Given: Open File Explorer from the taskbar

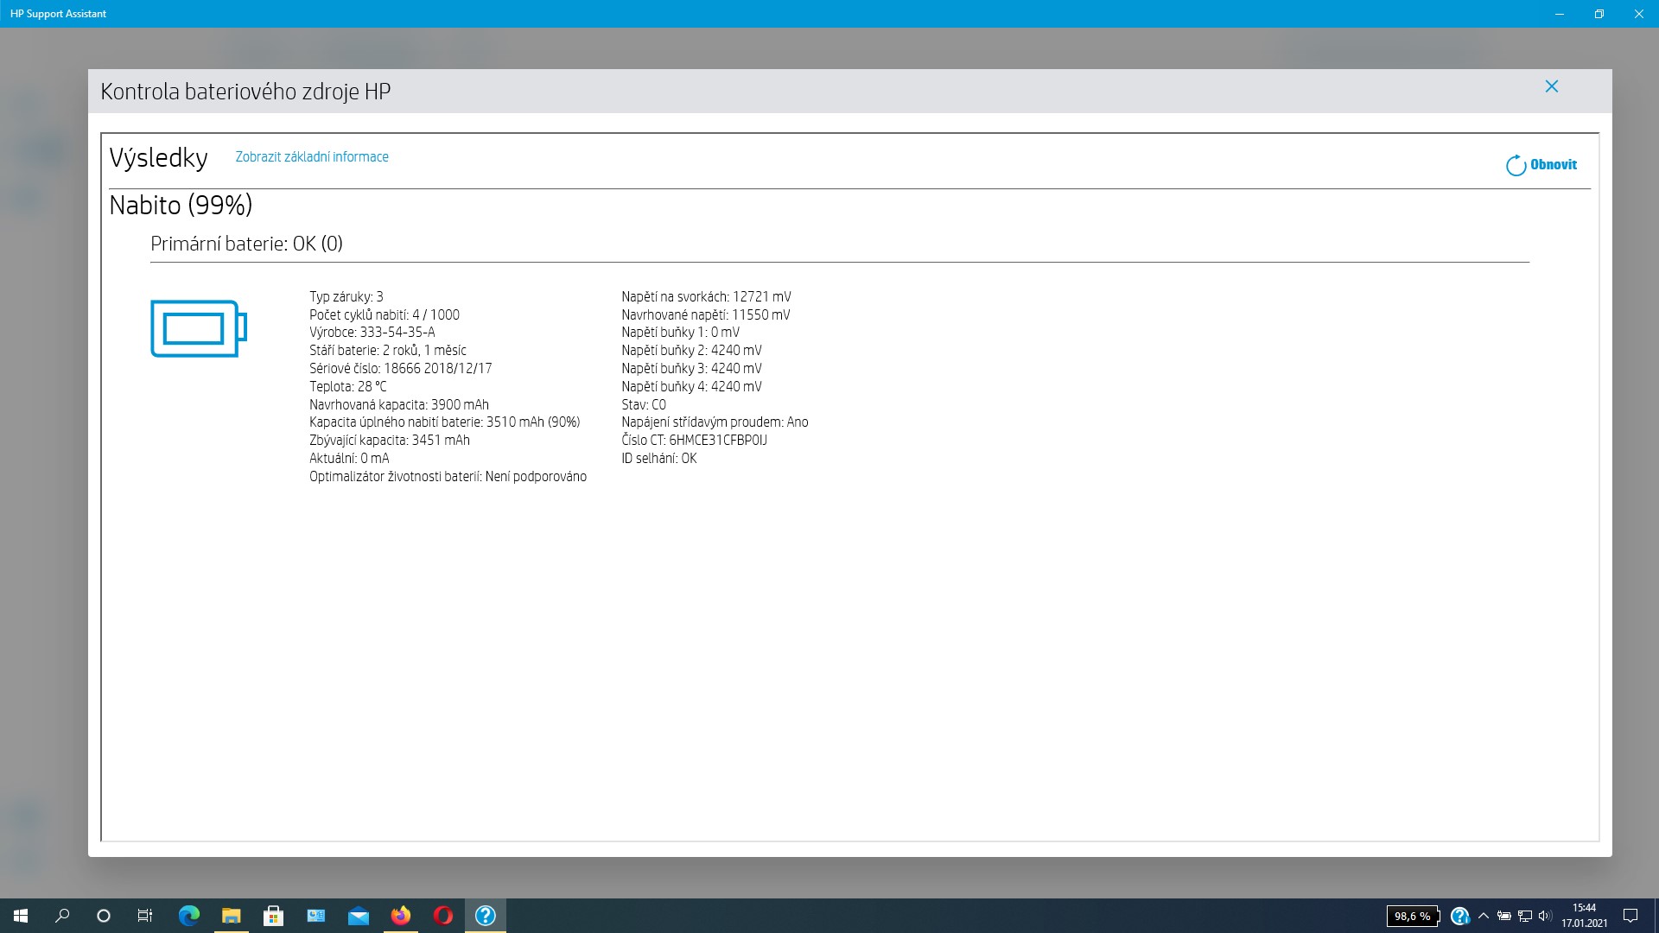Looking at the screenshot, I should (x=231, y=916).
